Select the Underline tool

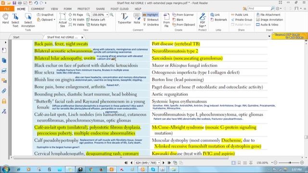[x=151, y=25]
